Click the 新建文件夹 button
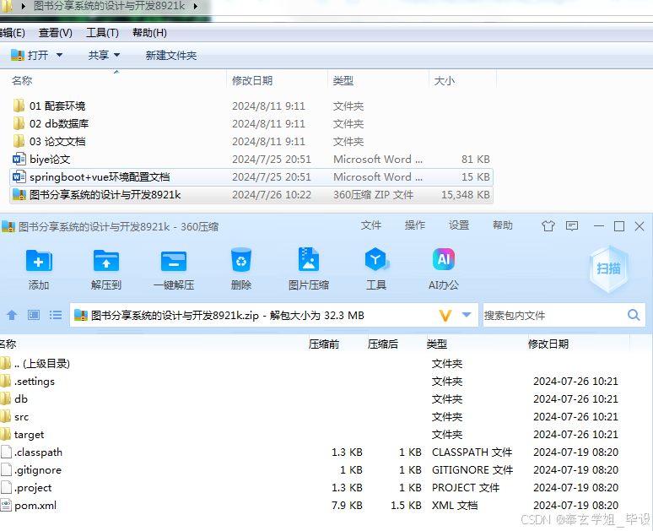The height and width of the screenshot is (531, 653). click(x=171, y=55)
